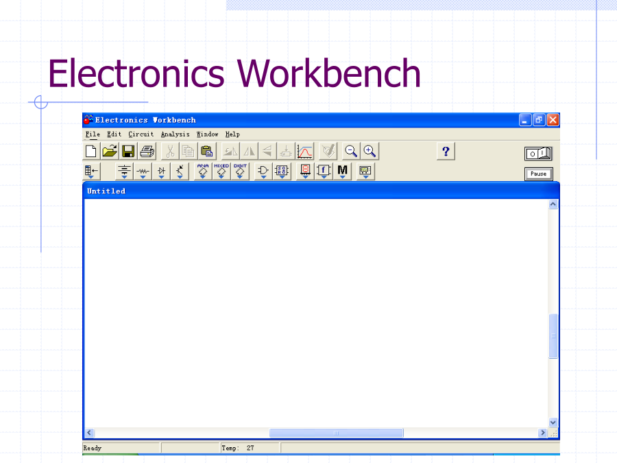
Task: Open the Help menu
Action: (232, 134)
